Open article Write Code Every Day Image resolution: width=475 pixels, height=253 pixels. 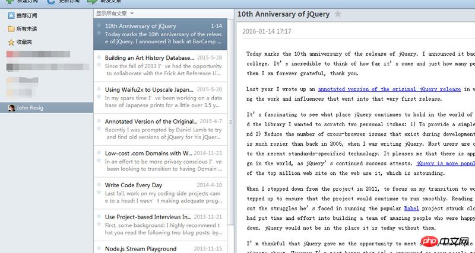134,185
